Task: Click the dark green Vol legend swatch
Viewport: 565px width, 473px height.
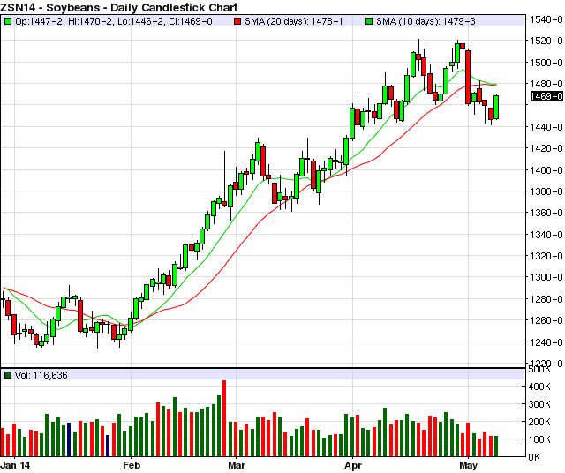Action: [x=8, y=375]
